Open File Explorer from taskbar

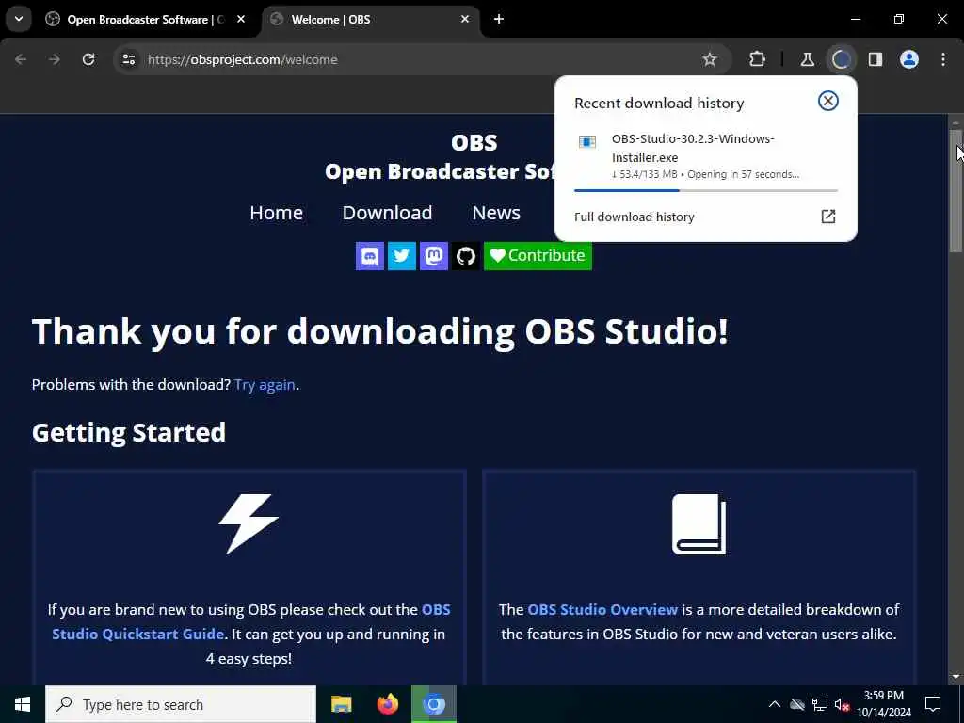coord(341,704)
